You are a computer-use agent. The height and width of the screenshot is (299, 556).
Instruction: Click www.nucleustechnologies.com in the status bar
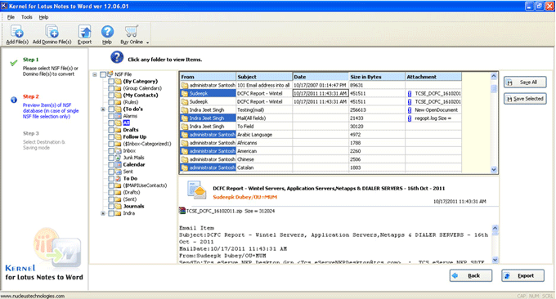(x=33, y=296)
